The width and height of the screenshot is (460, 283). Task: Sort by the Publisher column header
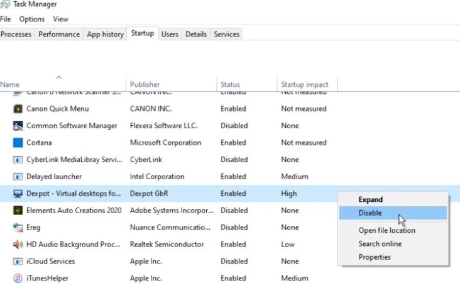tap(145, 84)
